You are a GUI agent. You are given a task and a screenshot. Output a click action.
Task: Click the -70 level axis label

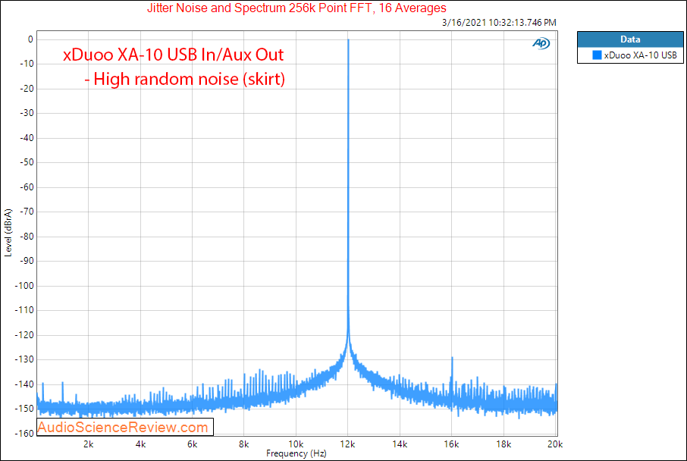27,212
